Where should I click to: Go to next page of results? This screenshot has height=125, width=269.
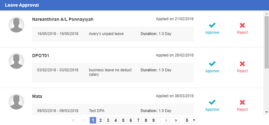pyautogui.click(x=164, y=120)
